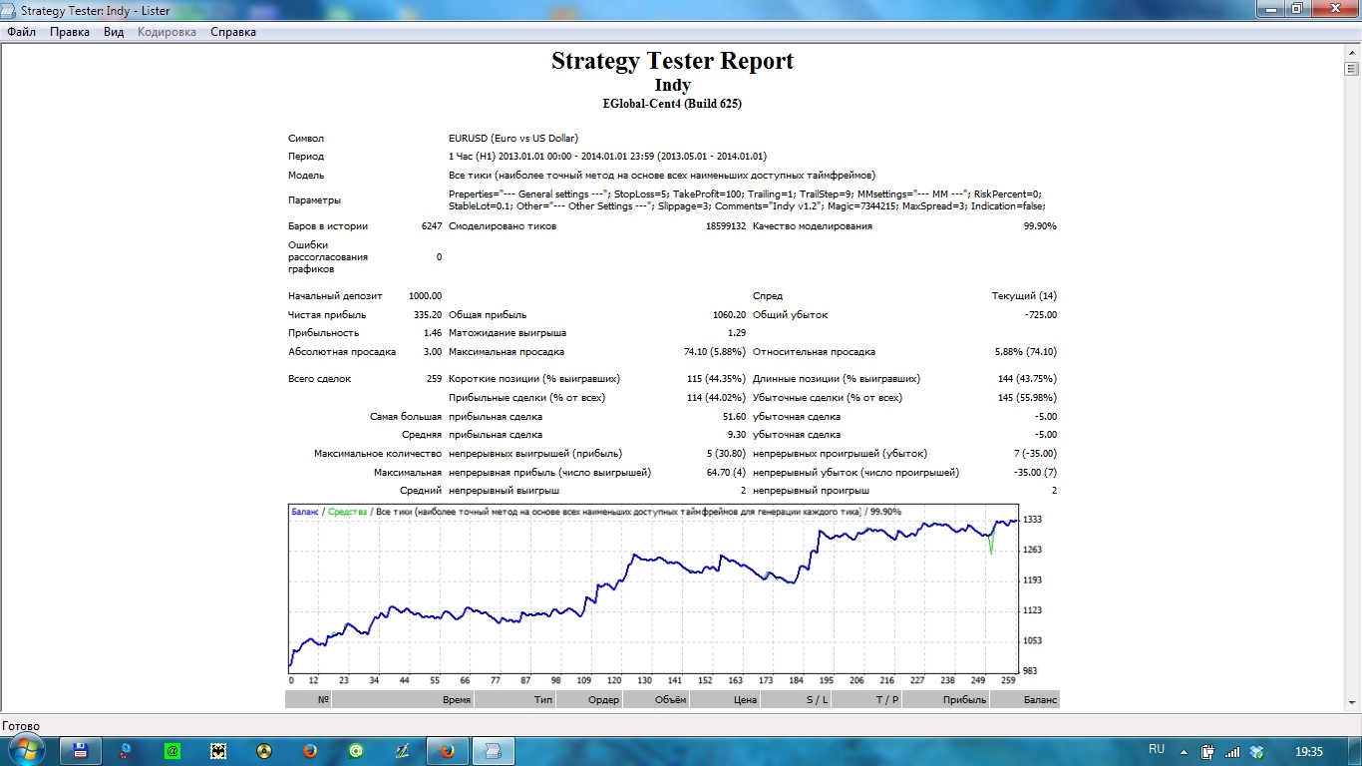Click the green Средства chart legend label

[347, 512]
